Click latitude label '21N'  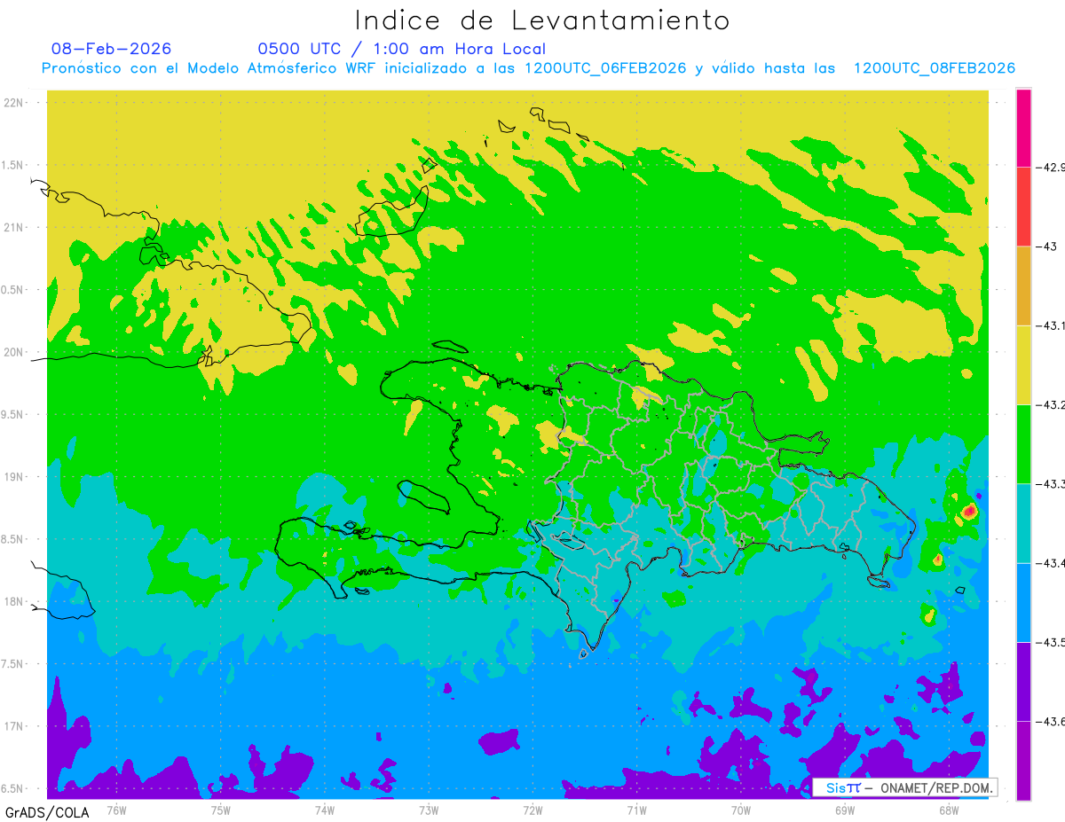(15, 228)
